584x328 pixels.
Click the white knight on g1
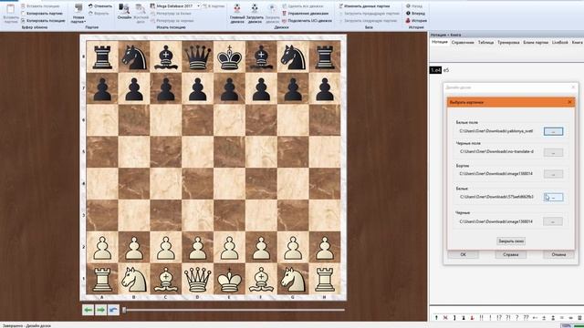[x=293, y=280]
